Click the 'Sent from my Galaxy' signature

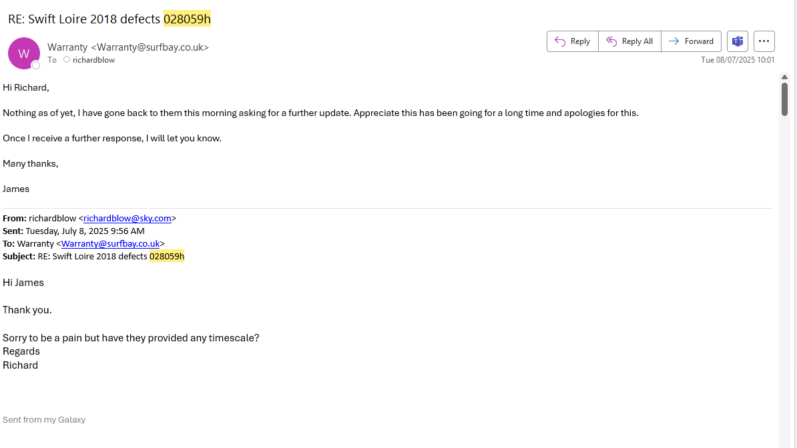click(44, 420)
